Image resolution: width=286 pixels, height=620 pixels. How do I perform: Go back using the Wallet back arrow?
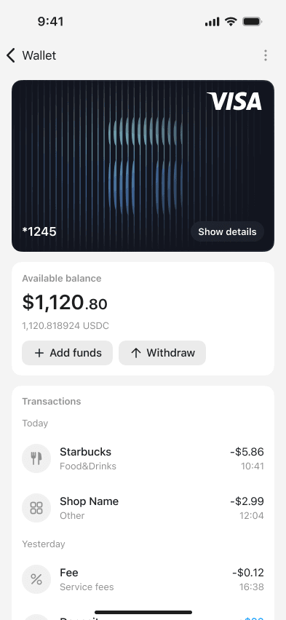point(11,55)
